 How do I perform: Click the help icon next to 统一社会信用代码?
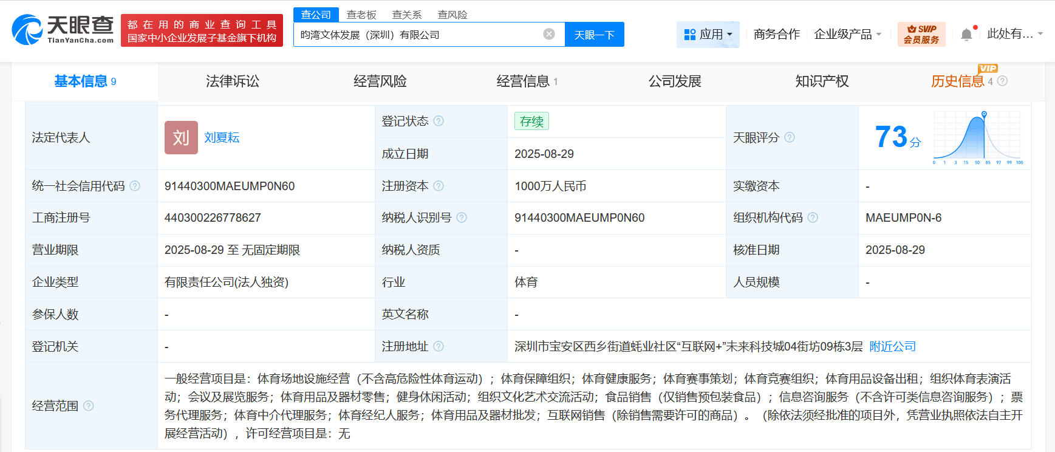(135, 186)
